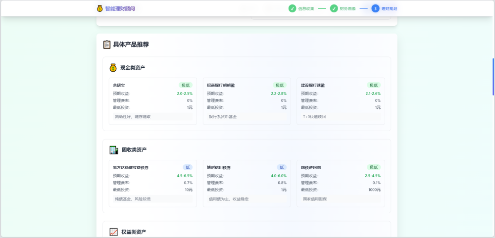Image resolution: width=495 pixels, height=238 pixels.
Task: Click the money bag logo in the header
Action: pyautogui.click(x=100, y=8)
